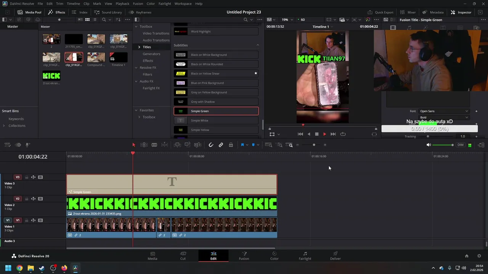The height and width of the screenshot is (274, 488).
Task: Collapse the Resolve FX tree group
Action: click(x=136, y=68)
